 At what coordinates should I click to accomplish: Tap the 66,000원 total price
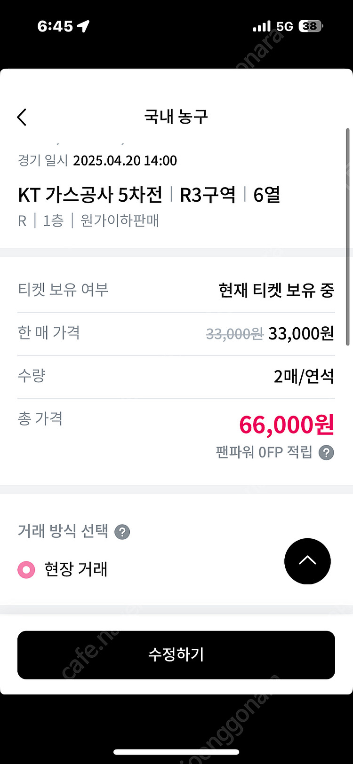pos(286,425)
